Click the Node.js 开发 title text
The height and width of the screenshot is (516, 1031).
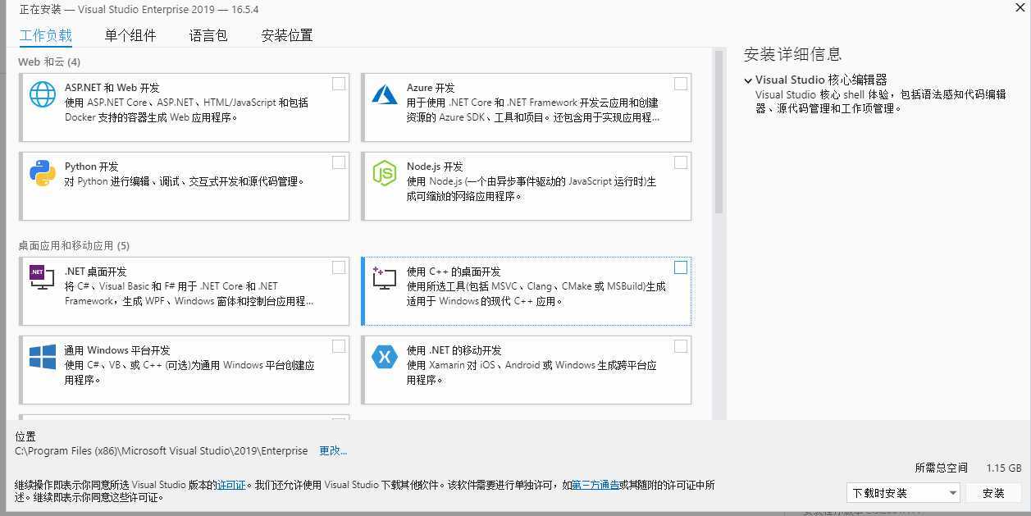point(435,167)
